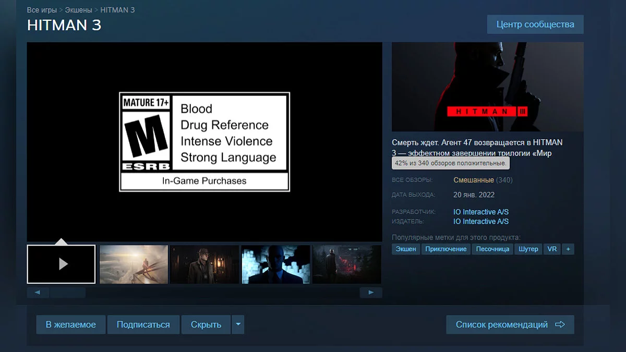Click the review count '(340)'
This screenshot has height=352, width=626.
coord(504,180)
